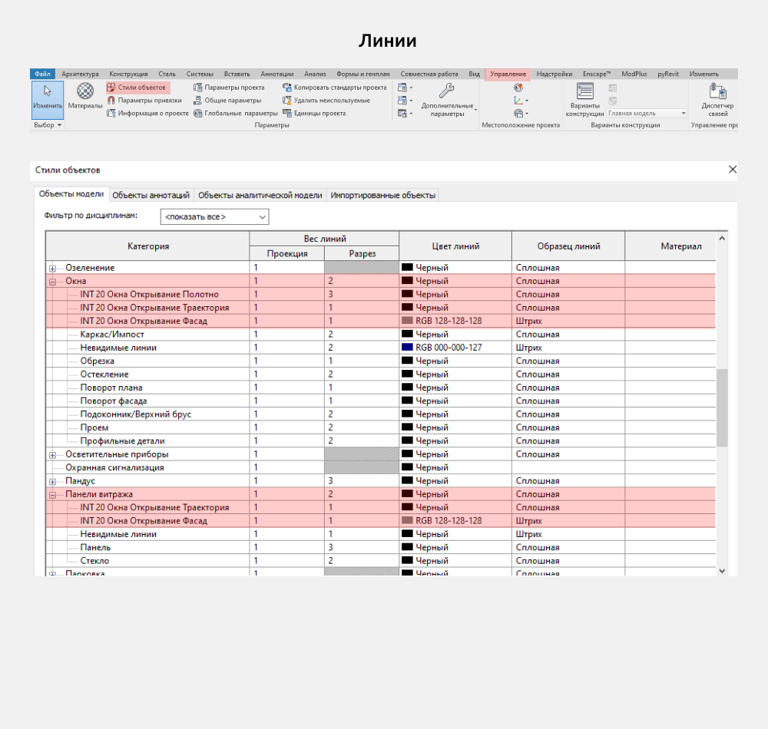
Task: Click Сплошная pattern in Стекло row
Action: click(538, 561)
